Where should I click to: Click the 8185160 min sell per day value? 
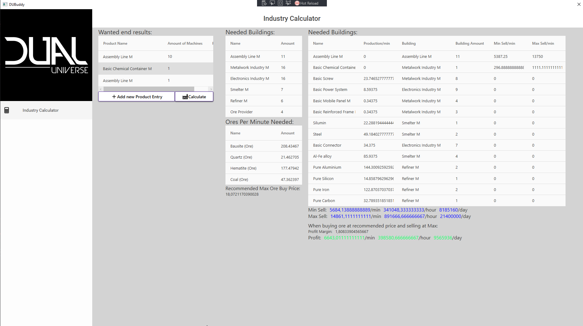coord(449,210)
